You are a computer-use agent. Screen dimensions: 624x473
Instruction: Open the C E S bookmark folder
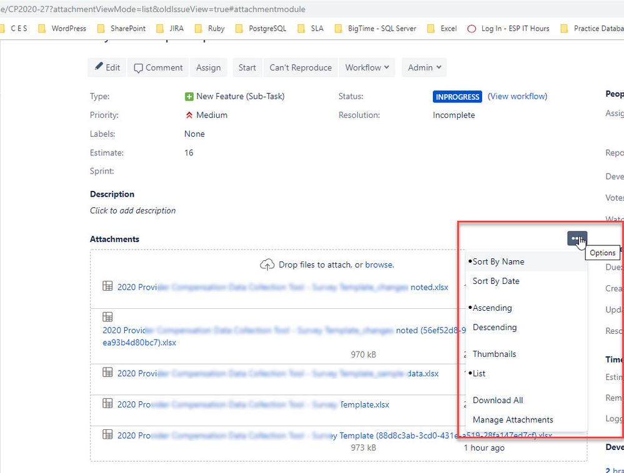point(14,29)
